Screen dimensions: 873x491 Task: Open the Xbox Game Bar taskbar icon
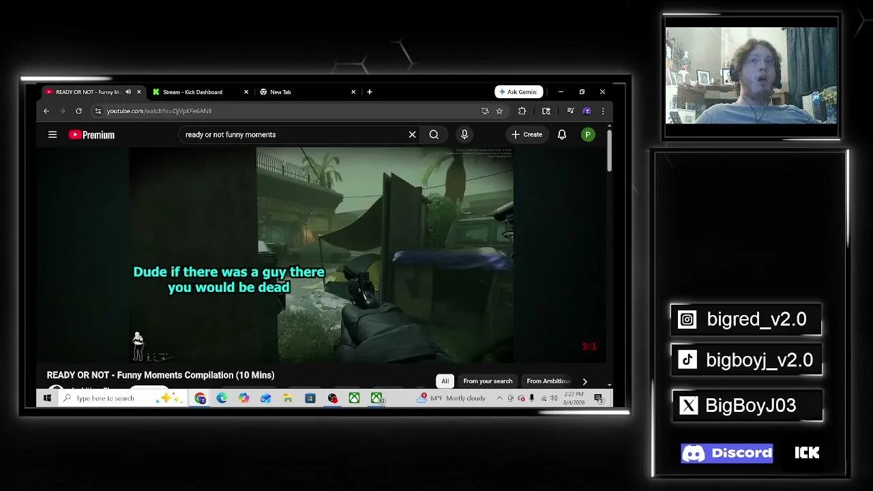click(x=377, y=398)
